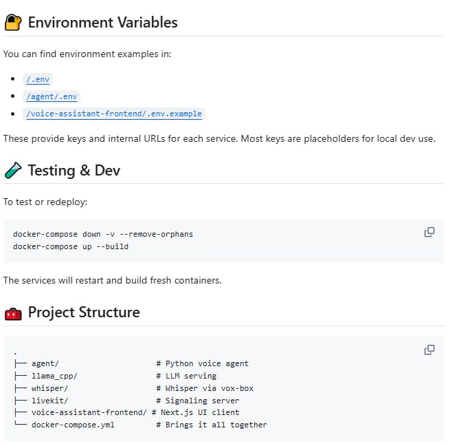Open the /.env file link

click(38, 80)
